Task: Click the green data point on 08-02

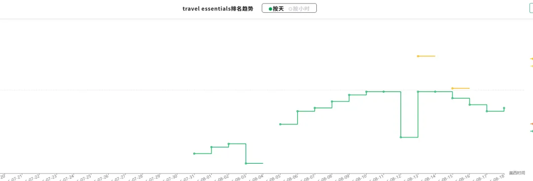Action: click(229, 144)
